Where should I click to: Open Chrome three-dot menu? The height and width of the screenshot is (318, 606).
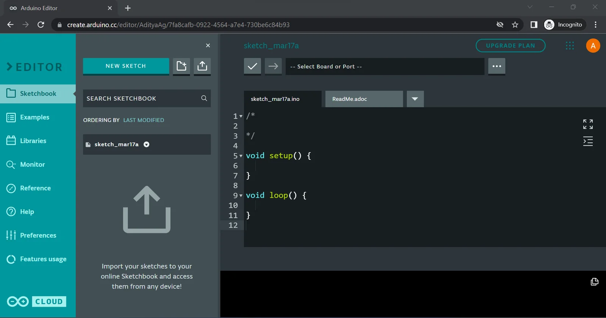click(595, 25)
